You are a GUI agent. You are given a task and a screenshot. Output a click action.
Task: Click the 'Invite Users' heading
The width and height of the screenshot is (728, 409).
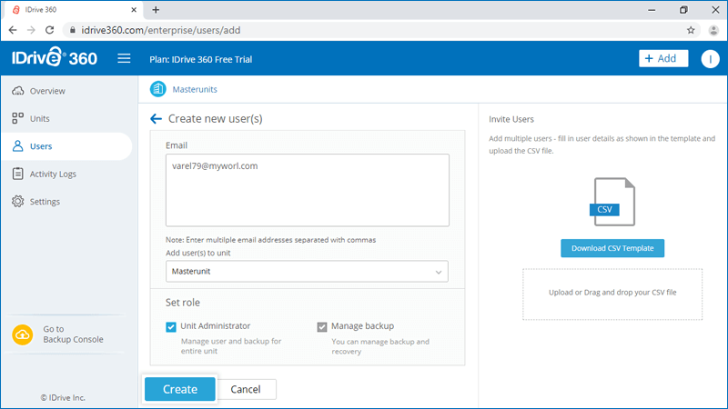click(511, 119)
